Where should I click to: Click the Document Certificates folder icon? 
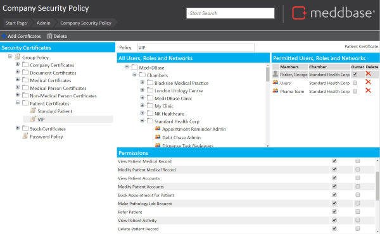click(25, 72)
